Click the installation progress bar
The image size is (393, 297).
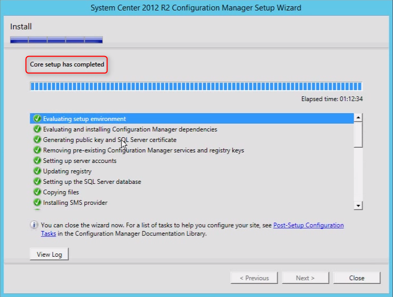point(196,86)
